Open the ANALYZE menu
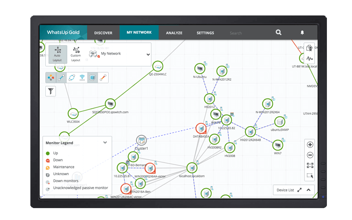352x220 pixels. click(174, 33)
